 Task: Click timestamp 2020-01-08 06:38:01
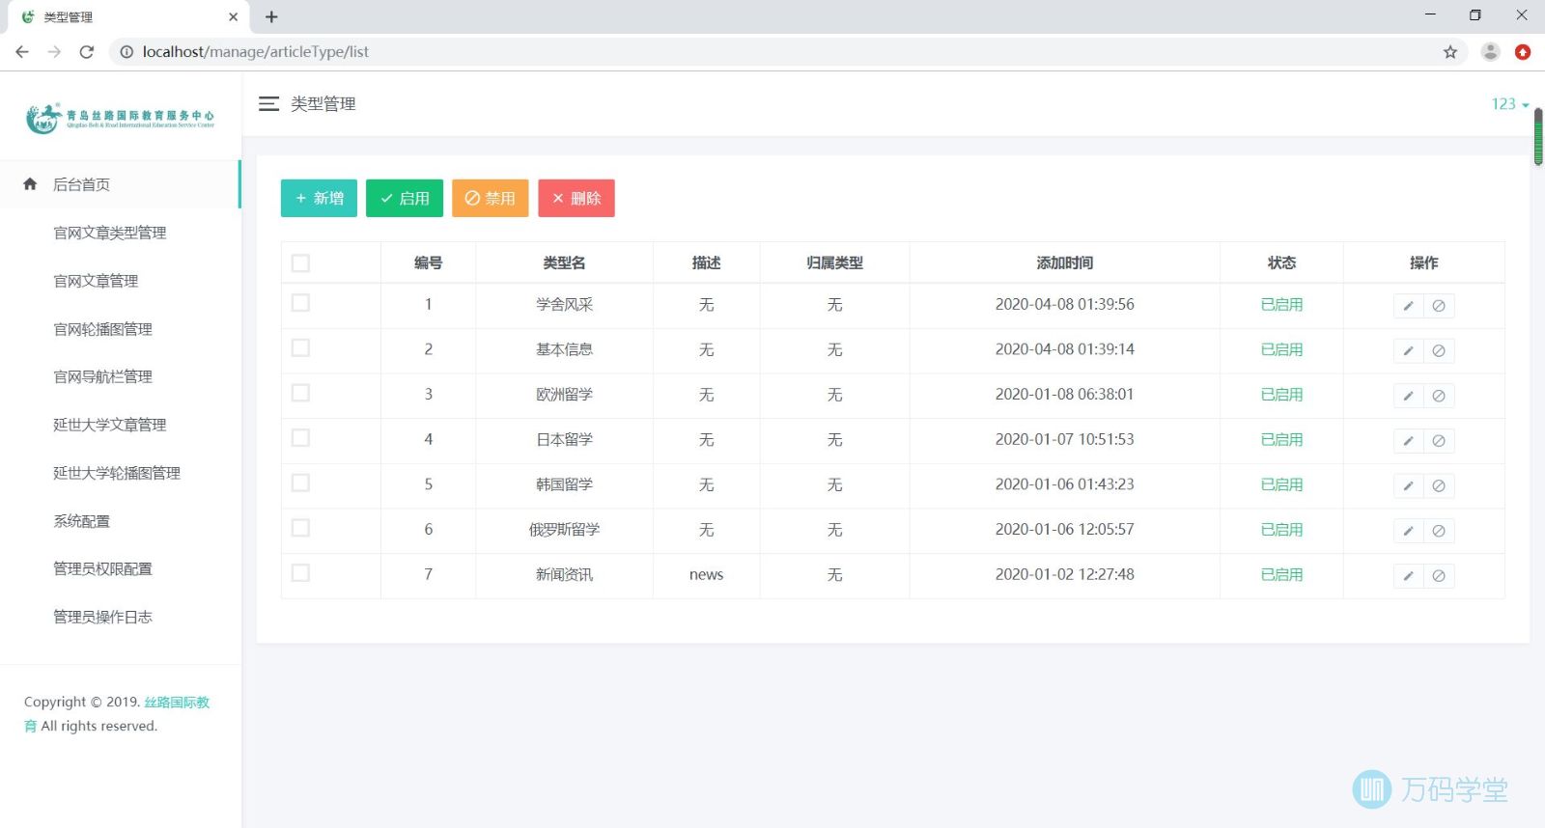[1064, 394]
